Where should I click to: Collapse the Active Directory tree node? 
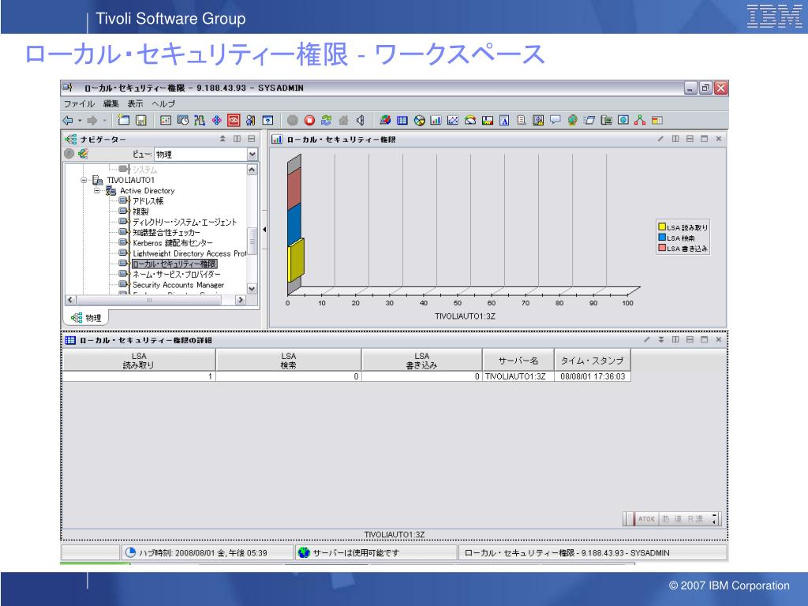pyautogui.click(x=97, y=191)
